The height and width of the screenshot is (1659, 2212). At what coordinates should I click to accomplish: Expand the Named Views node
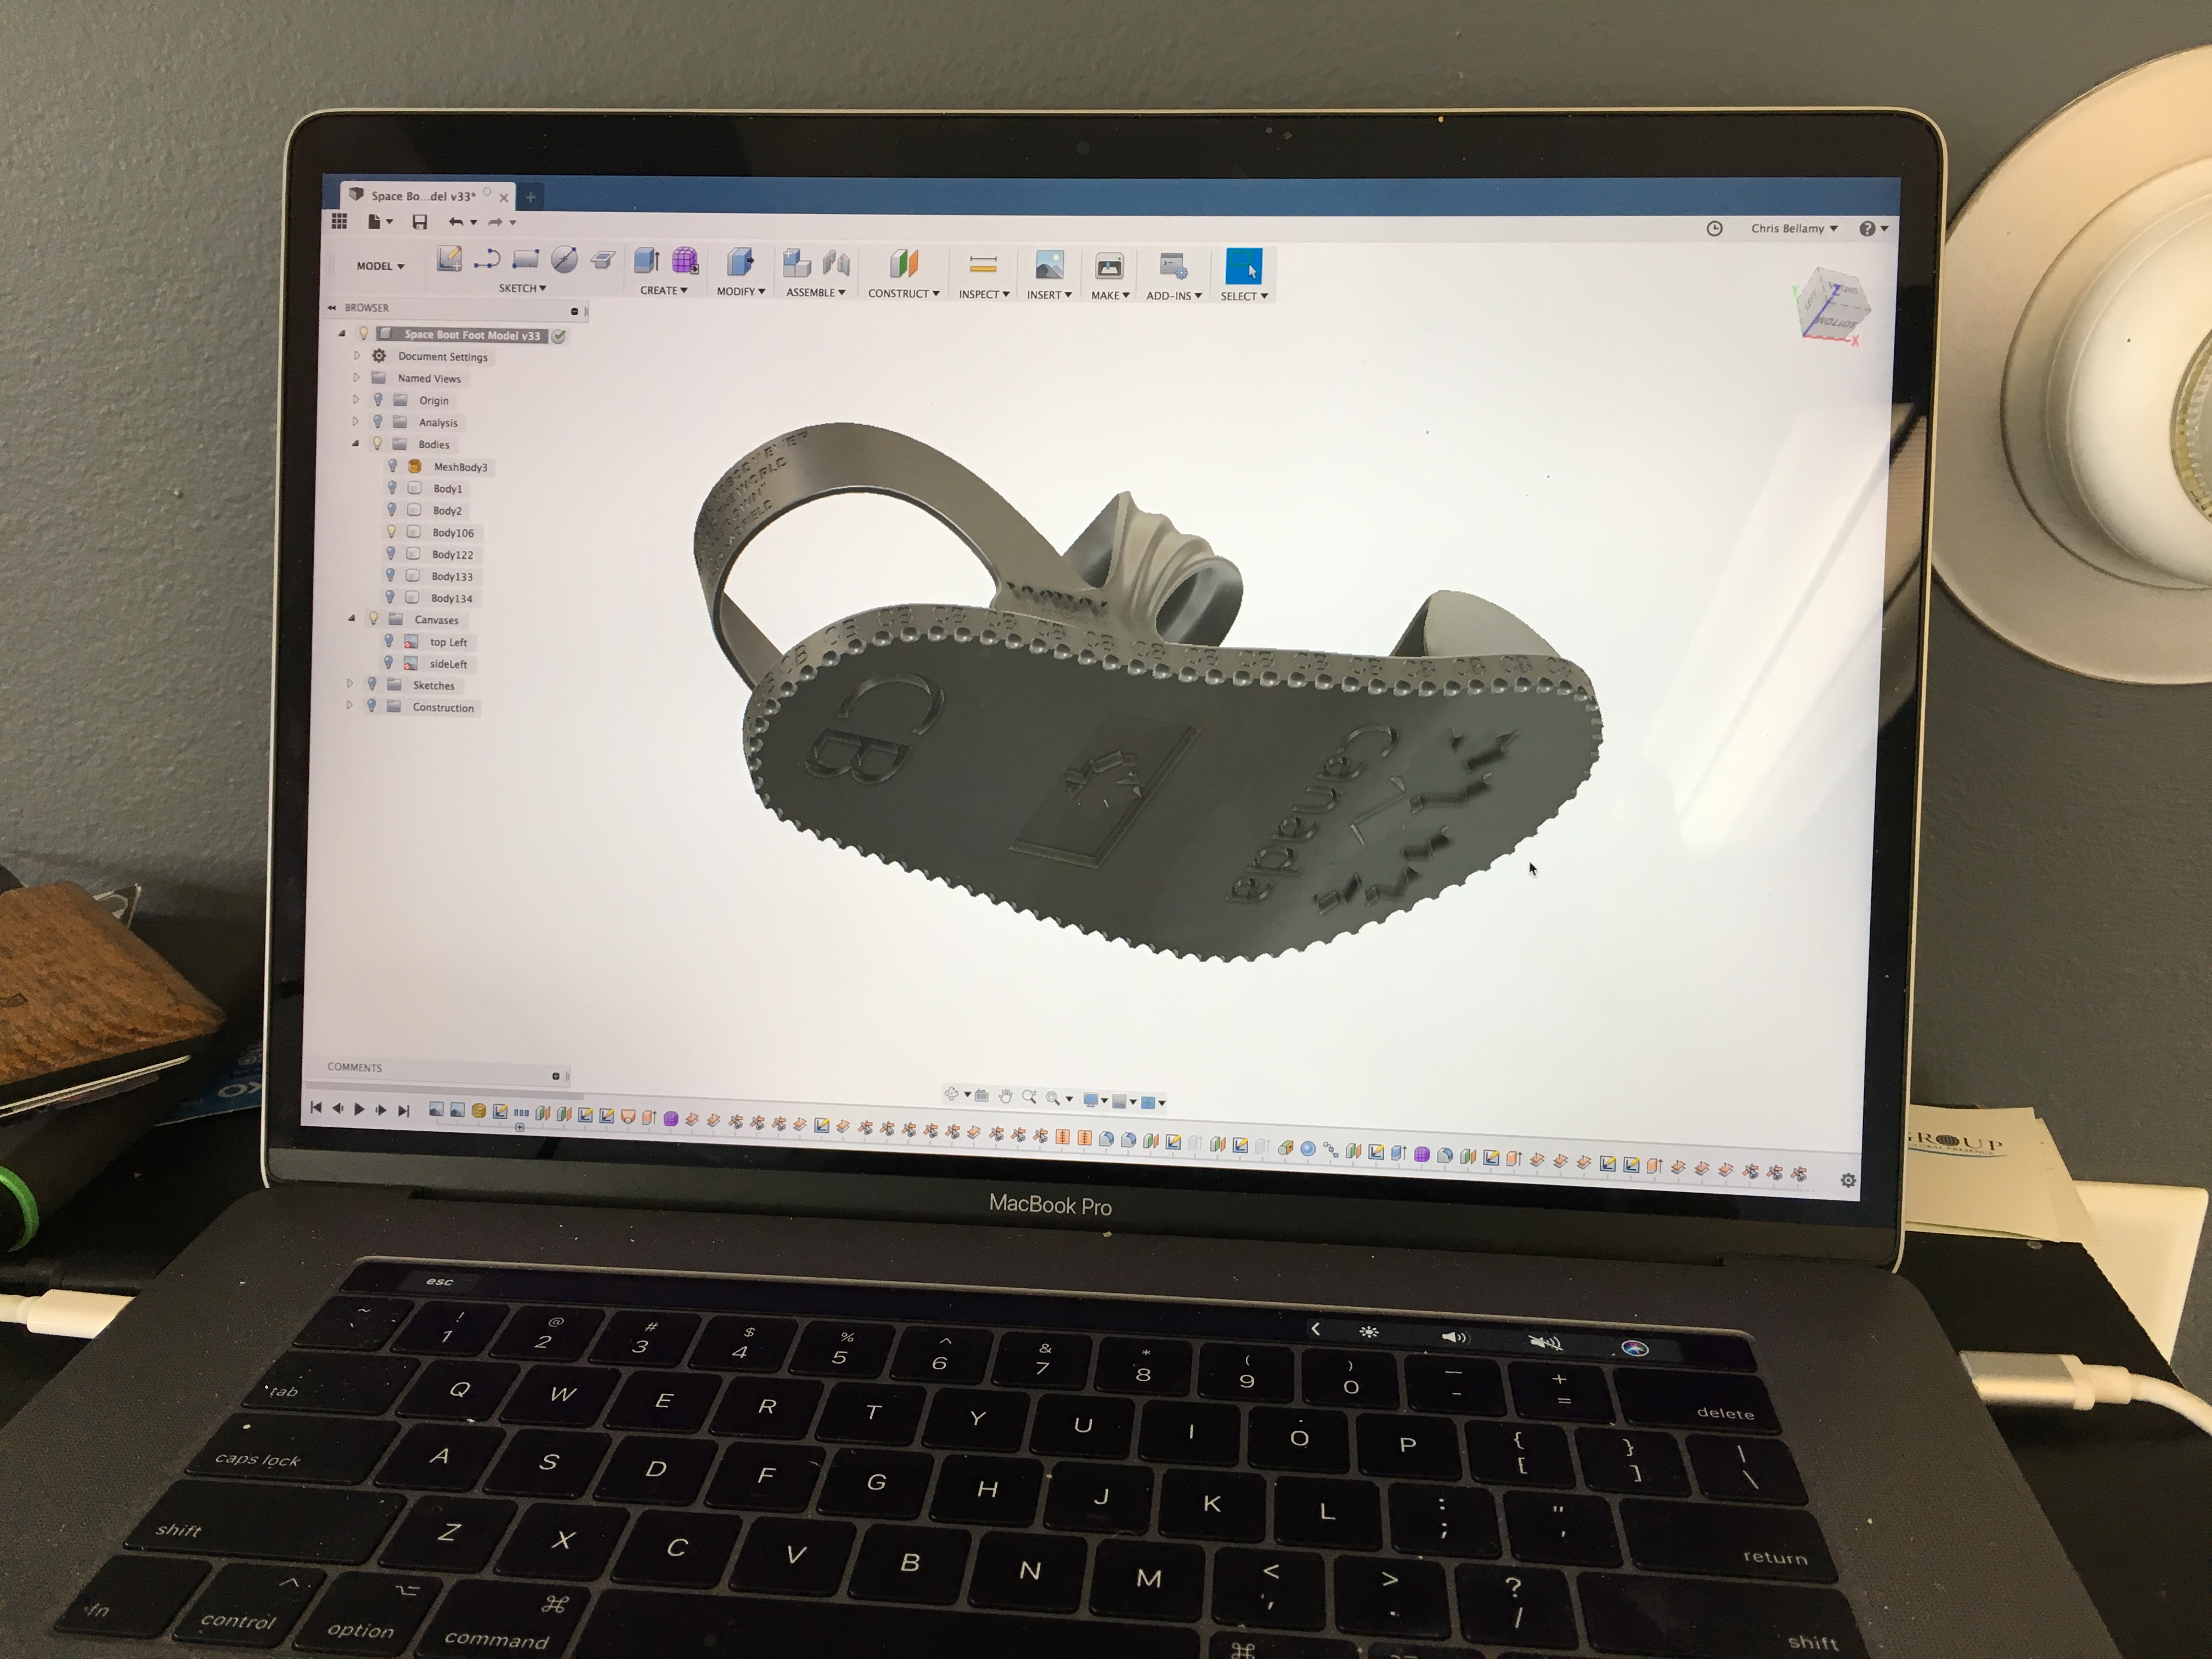coord(356,377)
